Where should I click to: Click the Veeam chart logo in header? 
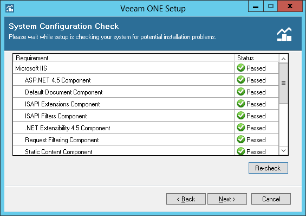point(284,34)
